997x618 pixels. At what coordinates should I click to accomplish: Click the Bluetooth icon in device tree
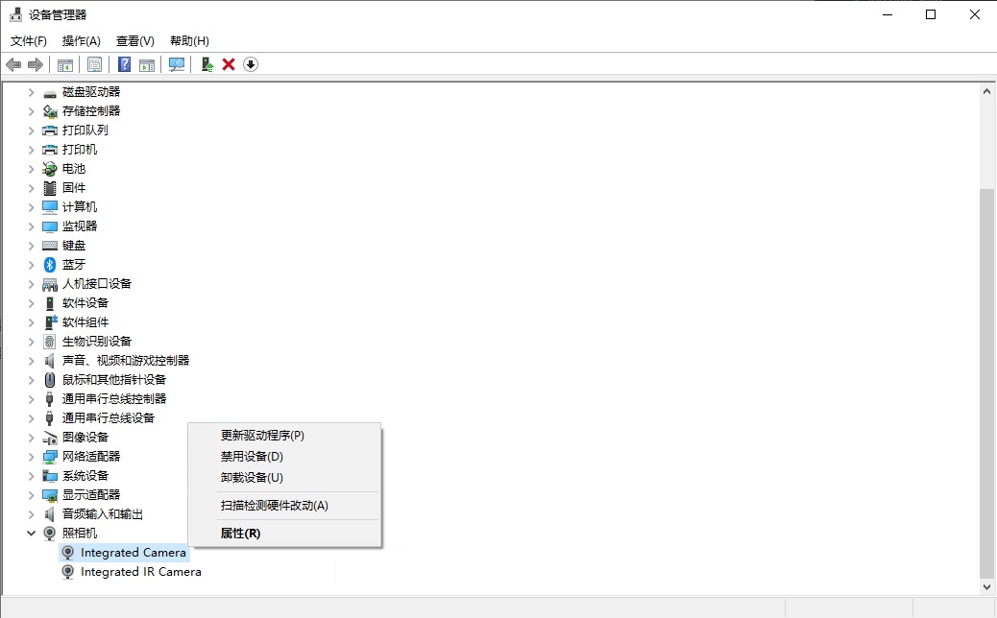coord(50,265)
